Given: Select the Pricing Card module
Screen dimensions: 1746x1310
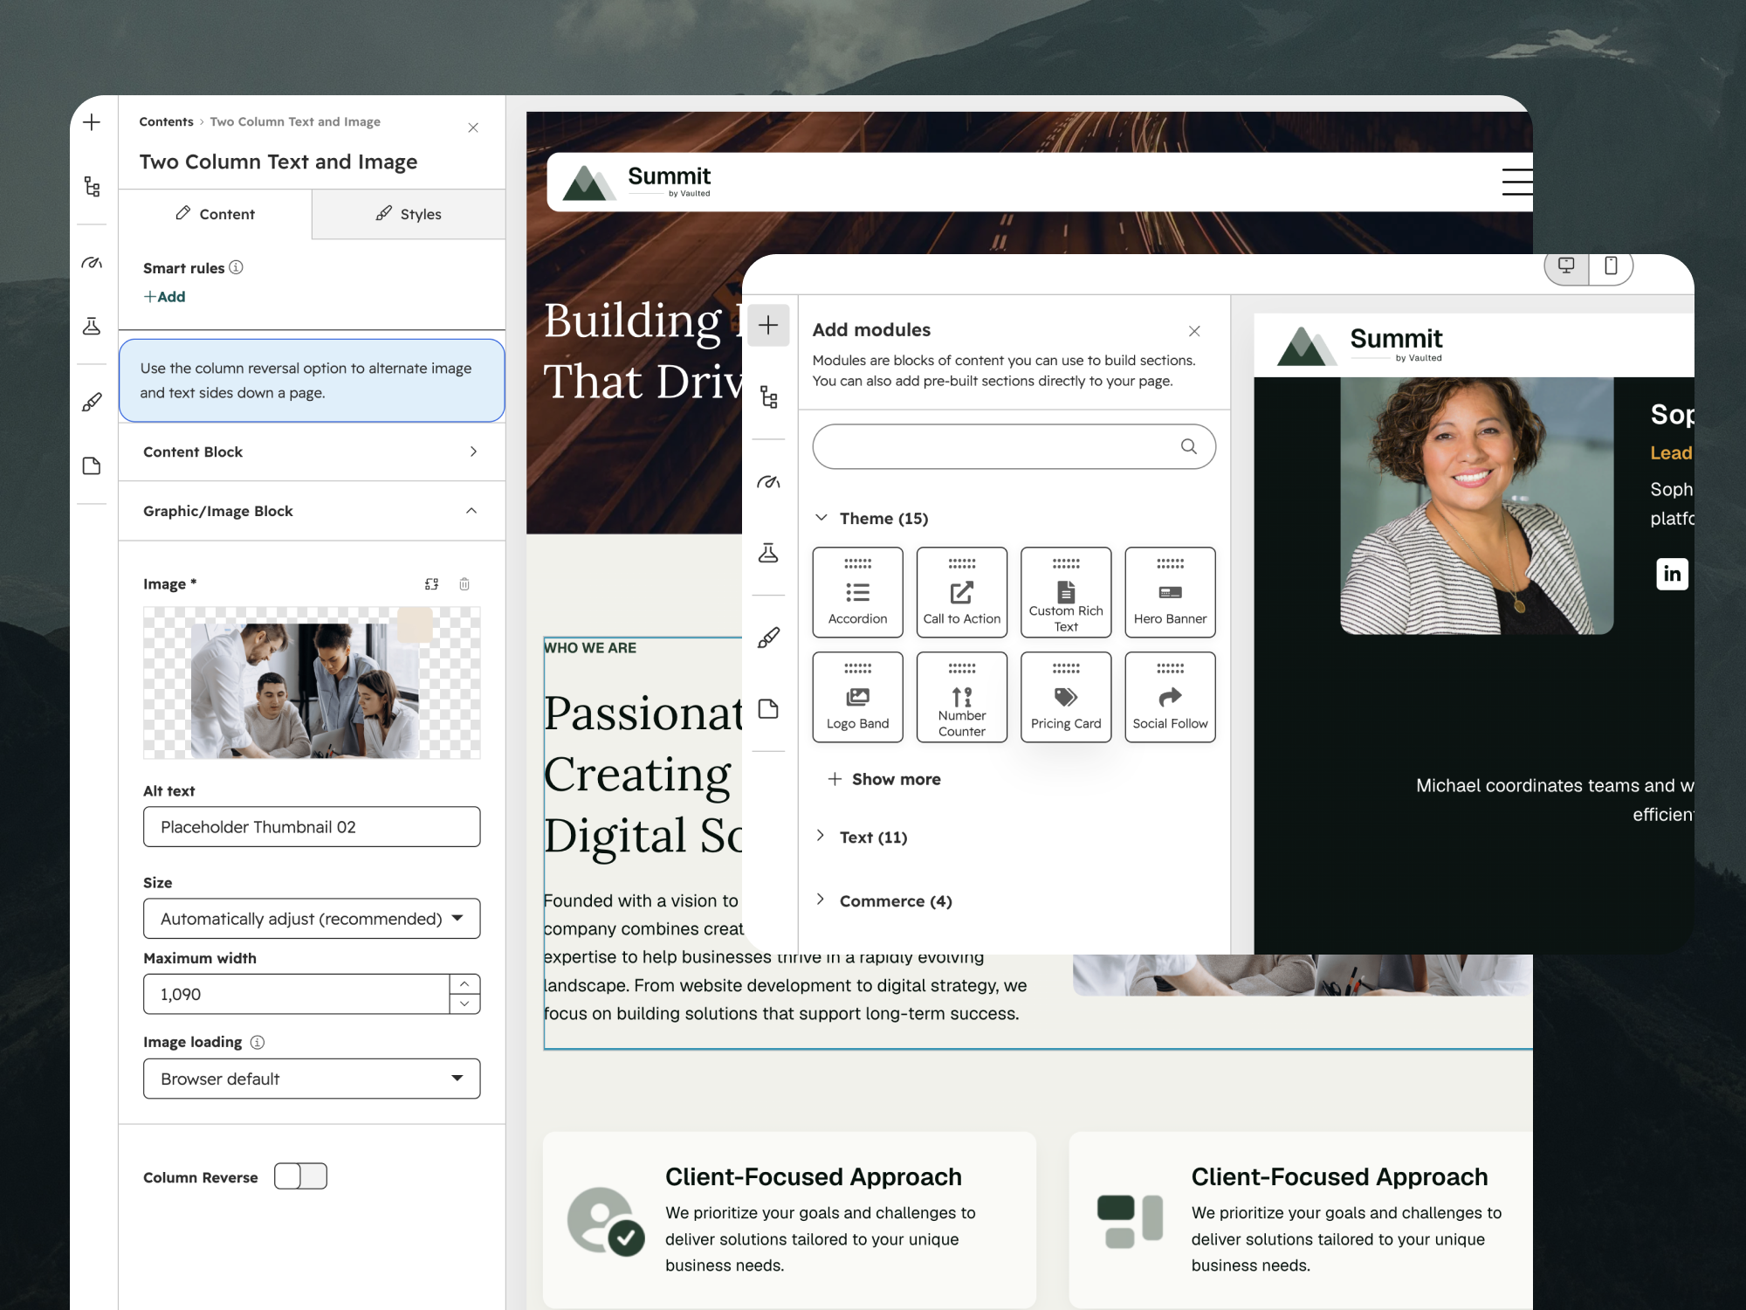Looking at the screenshot, I should 1066,697.
